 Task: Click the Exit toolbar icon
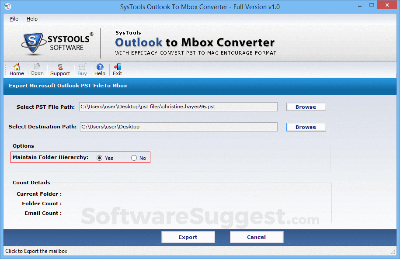click(117, 69)
